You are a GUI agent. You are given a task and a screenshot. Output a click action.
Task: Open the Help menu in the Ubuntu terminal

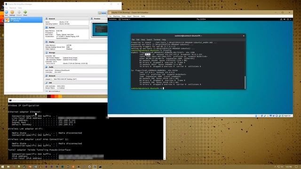tap(164, 39)
